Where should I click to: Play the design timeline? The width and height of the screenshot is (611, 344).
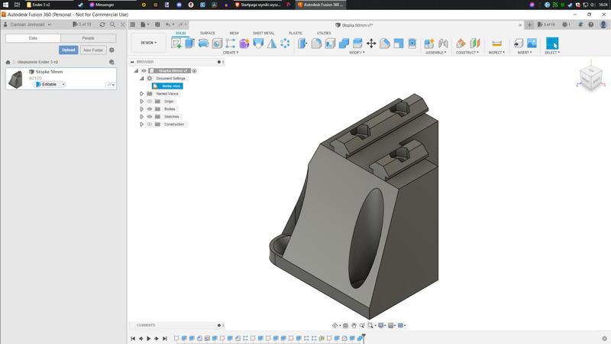pos(148,339)
